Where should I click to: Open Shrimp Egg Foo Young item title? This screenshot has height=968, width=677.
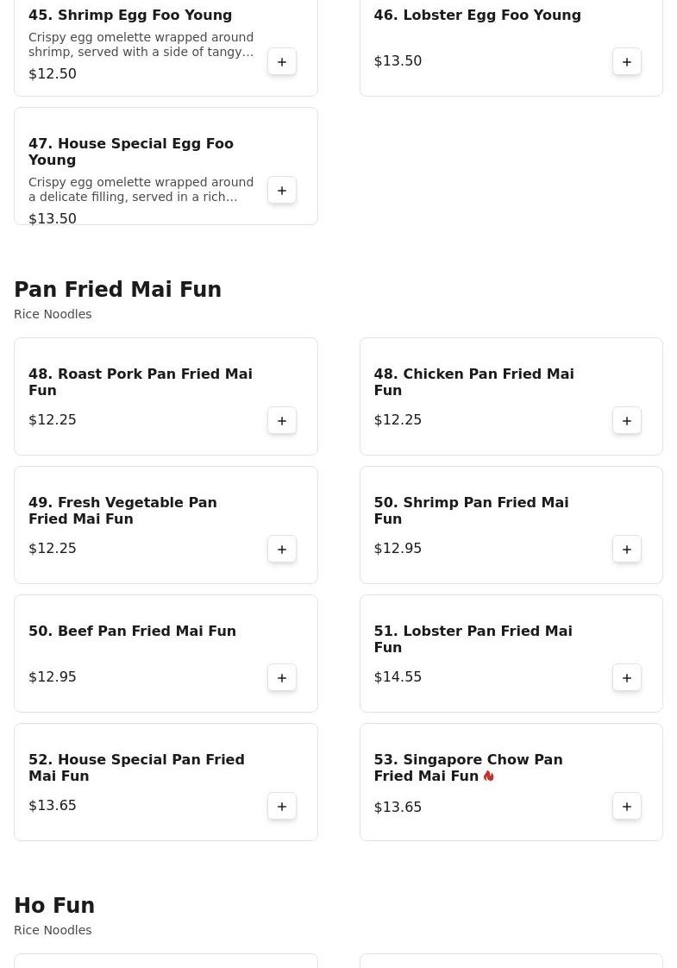130,16
